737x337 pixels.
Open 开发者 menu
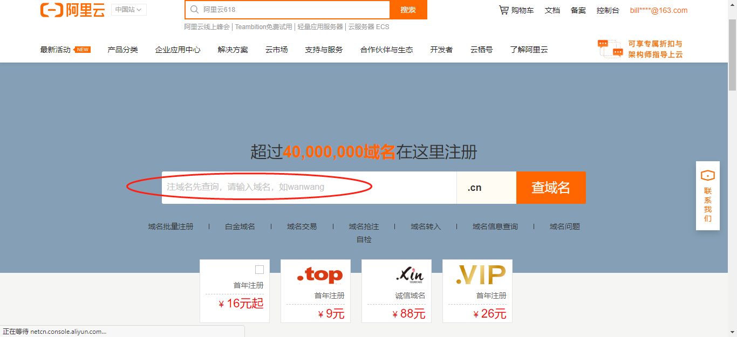coord(441,50)
